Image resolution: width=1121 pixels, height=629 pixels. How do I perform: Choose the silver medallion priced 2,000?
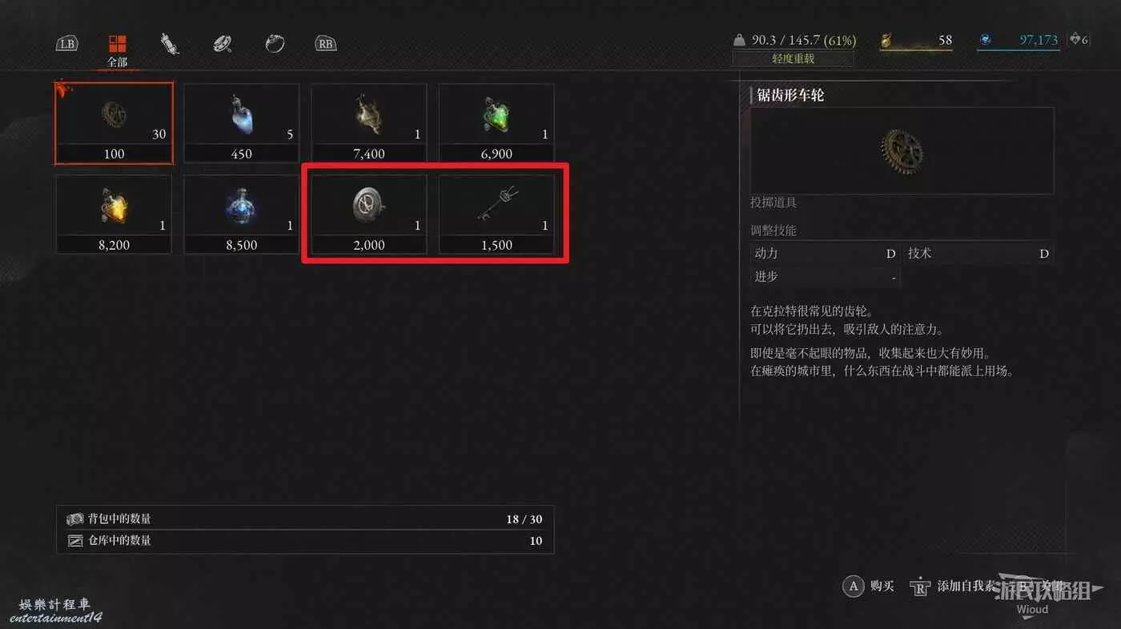[369, 214]
